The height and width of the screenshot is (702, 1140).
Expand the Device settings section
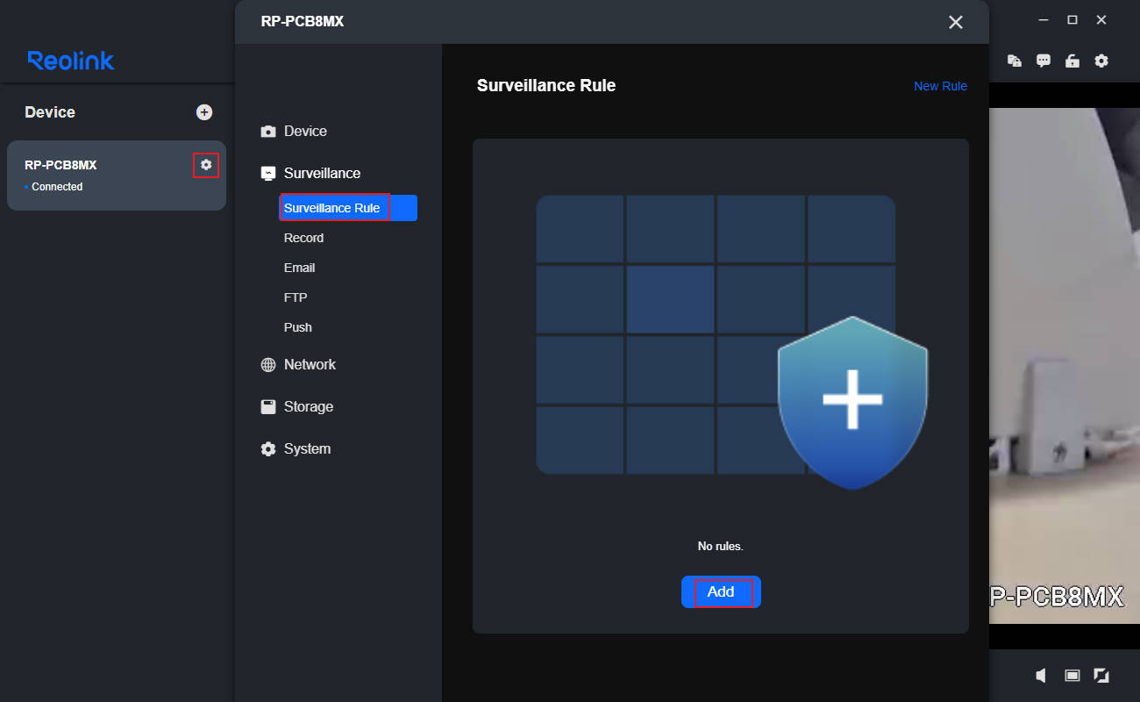(x=305, y=131)
